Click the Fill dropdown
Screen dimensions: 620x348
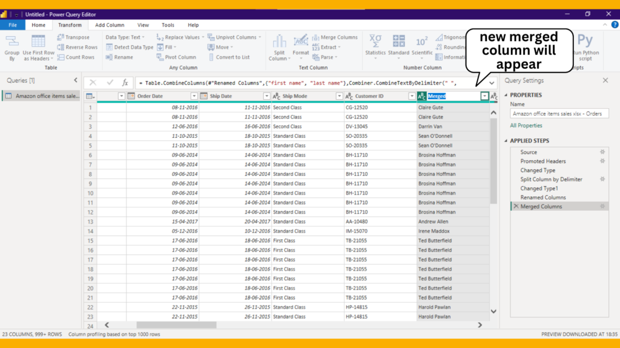pos(167,47)
